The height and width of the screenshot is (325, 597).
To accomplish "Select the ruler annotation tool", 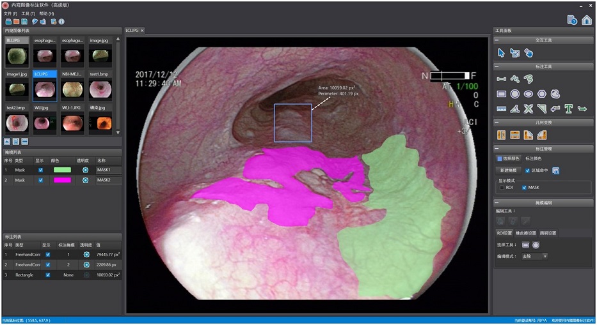I will 502,109.
